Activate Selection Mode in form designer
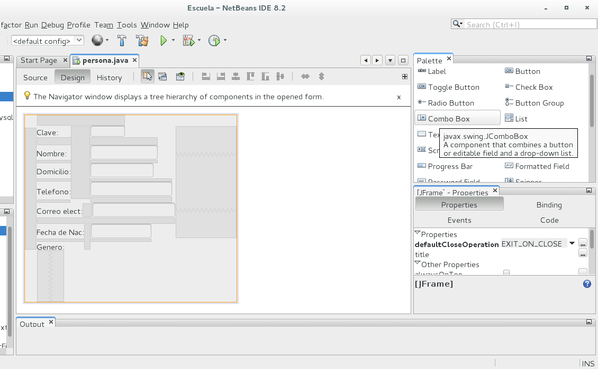This screenshot has height=369, width=598. pos(148,77)
